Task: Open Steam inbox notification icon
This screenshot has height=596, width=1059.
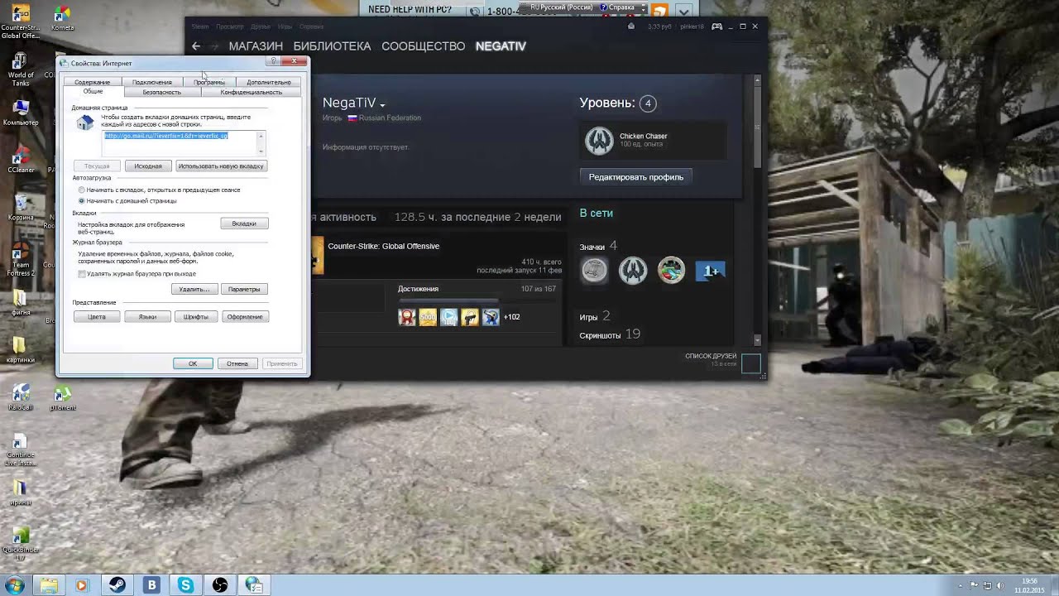Action: (631, 26)
